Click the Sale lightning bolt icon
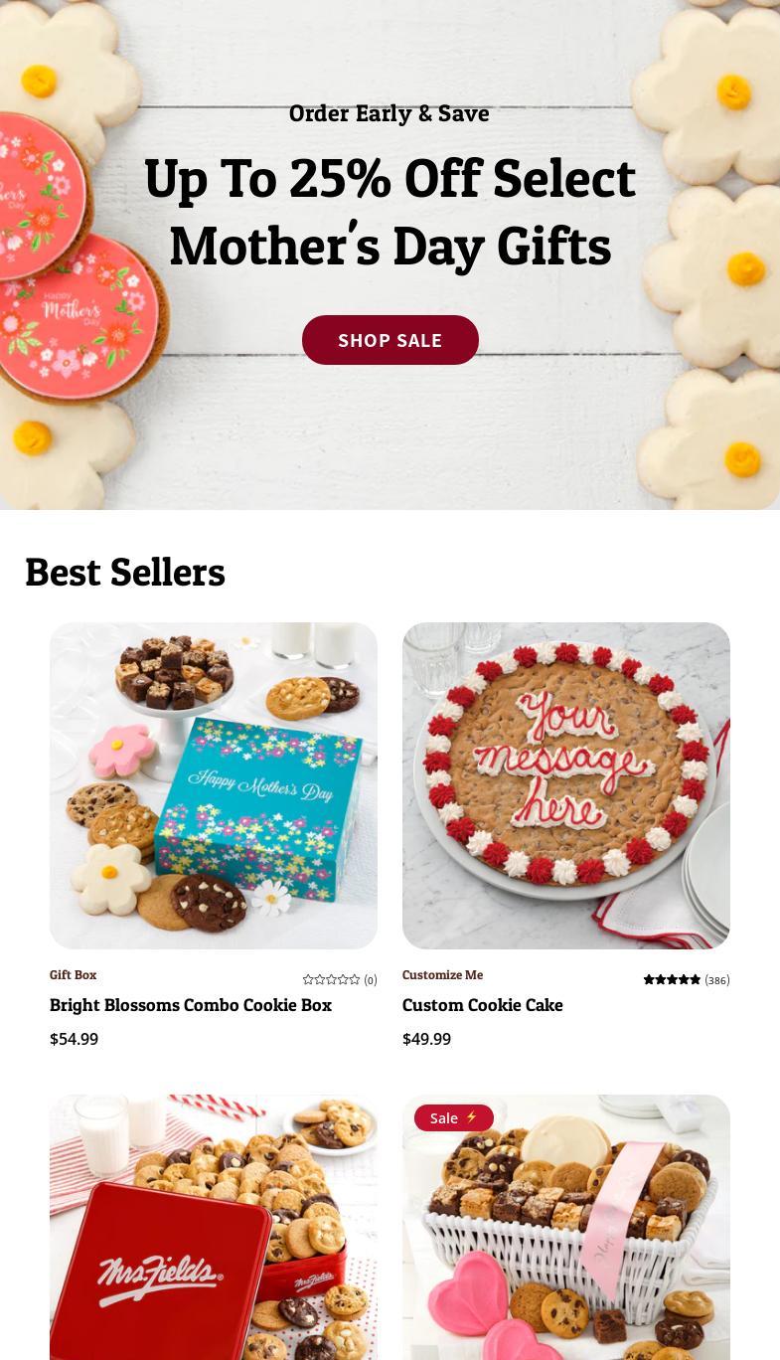This screenshot has height=1360, width=780. (x=472, y=1117)
